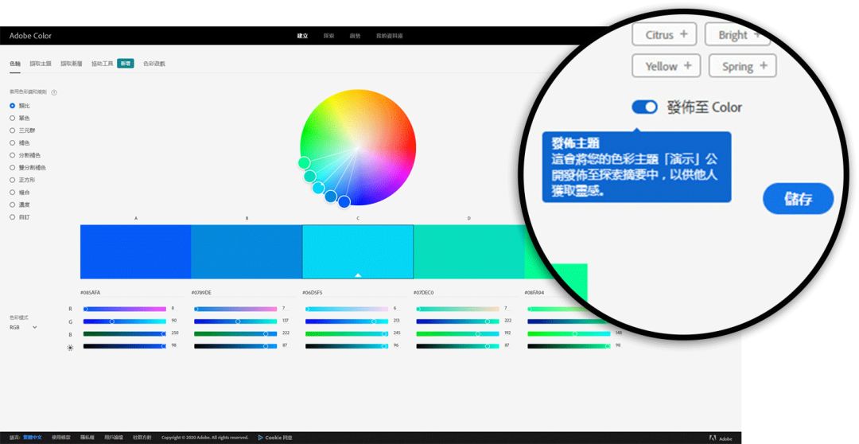Screen dimensions: 859x444
Task: Open the 繁體中文 language selector in the footer
Action: tap(33, 438)
